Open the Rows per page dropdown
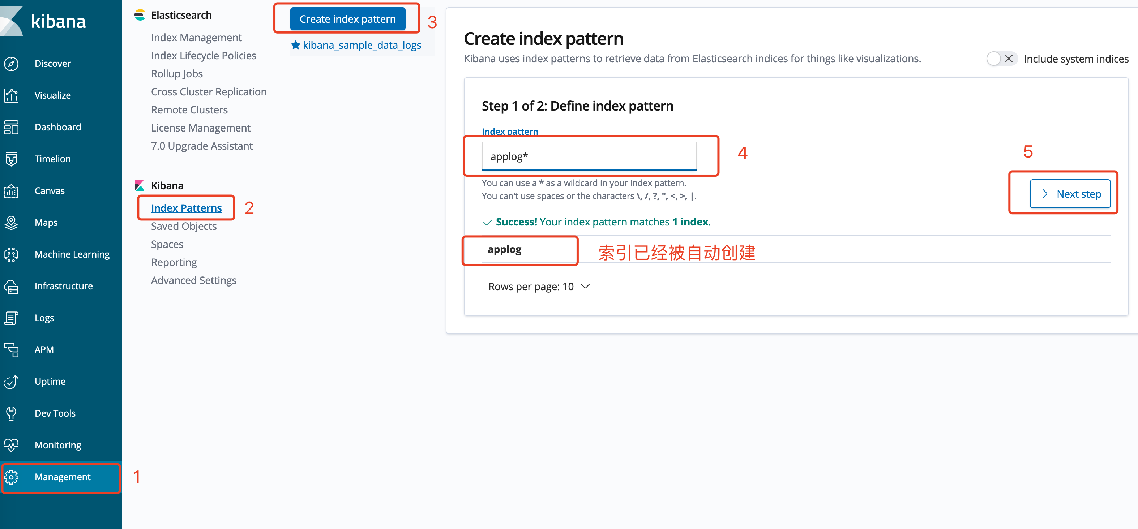1138x529 pixels. pos(539,287)
